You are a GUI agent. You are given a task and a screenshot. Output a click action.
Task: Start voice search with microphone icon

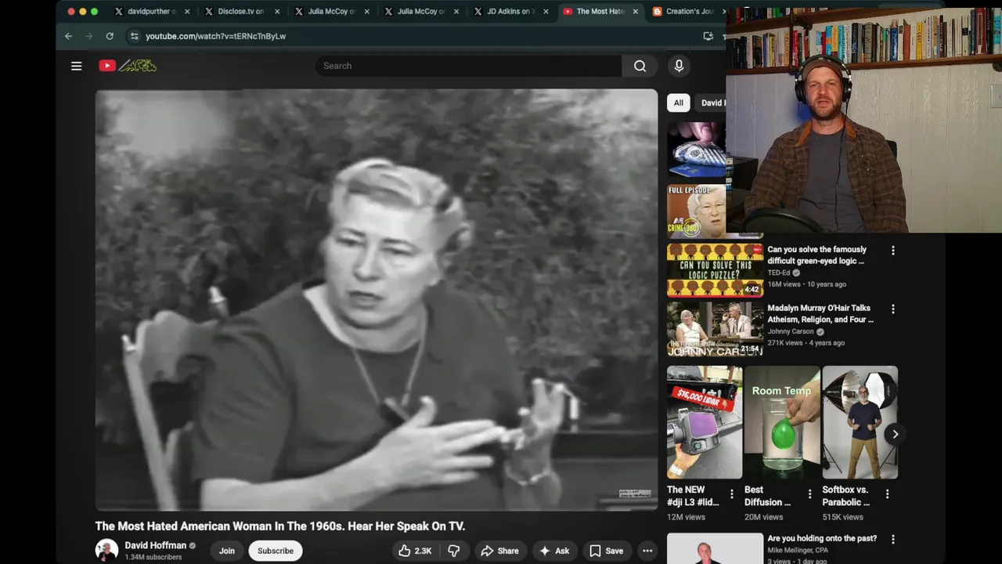coord(679,66)
